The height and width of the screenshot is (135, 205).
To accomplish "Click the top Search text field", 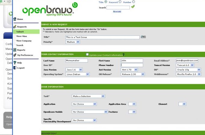I will (118, 8).
